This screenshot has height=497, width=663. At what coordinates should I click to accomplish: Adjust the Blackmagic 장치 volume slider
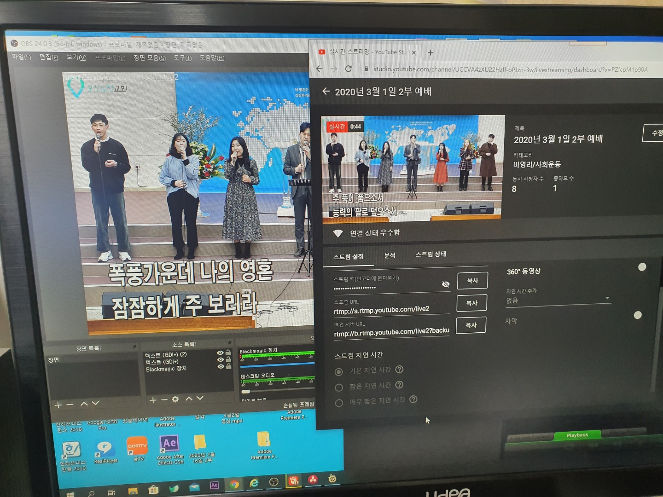[276, 366]
